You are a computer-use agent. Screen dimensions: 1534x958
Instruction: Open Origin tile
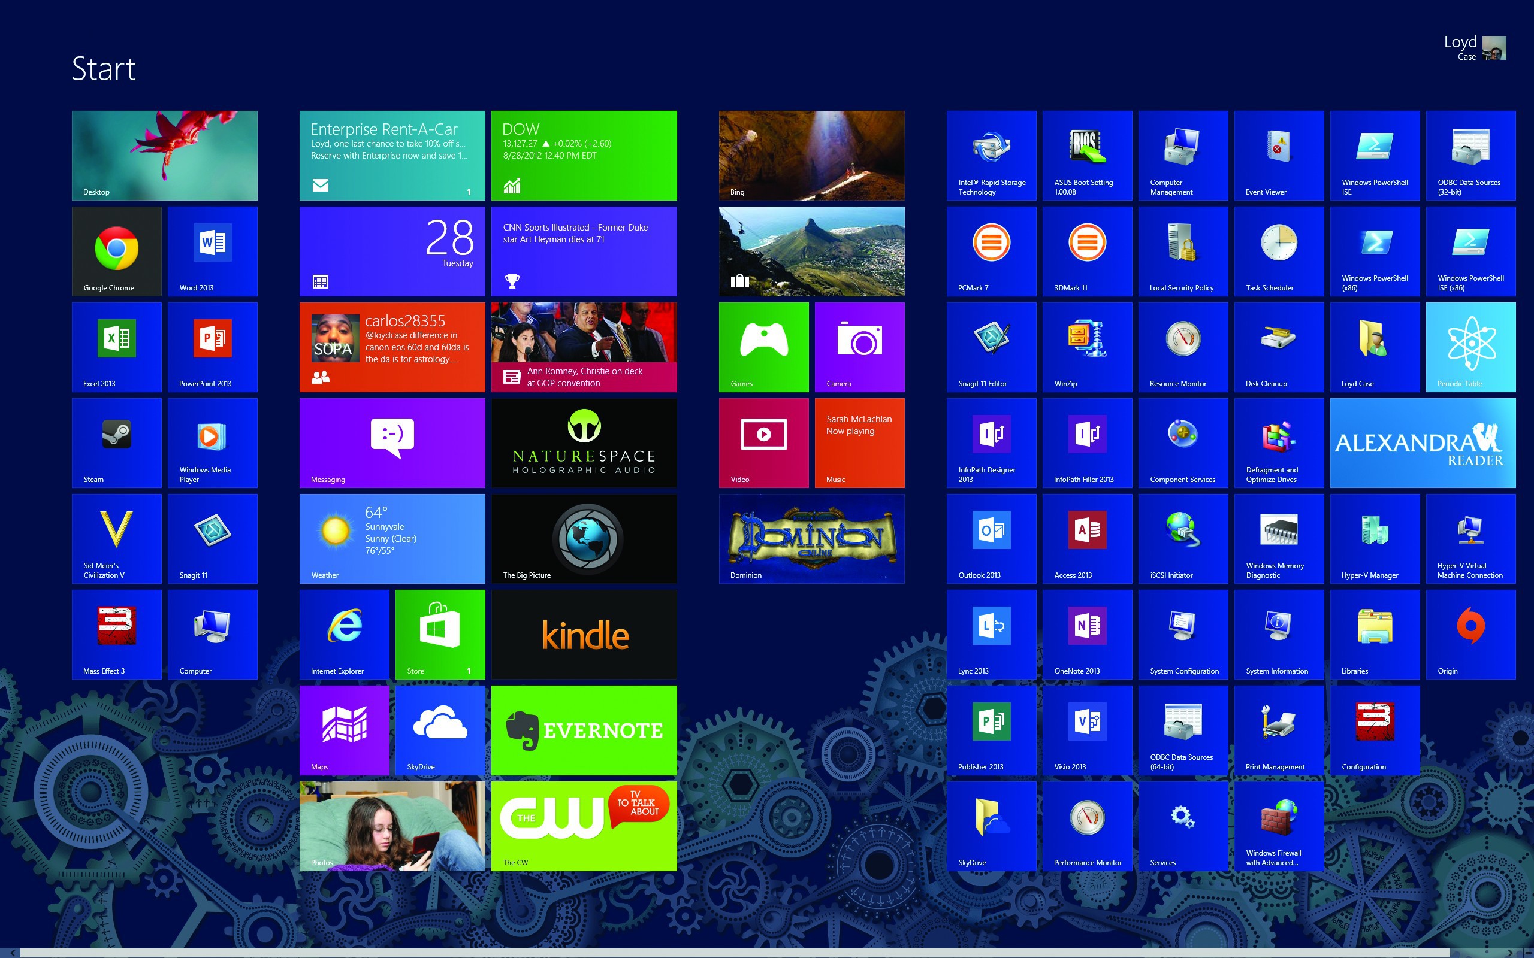pyautogui.click(x=1470, y=634)
